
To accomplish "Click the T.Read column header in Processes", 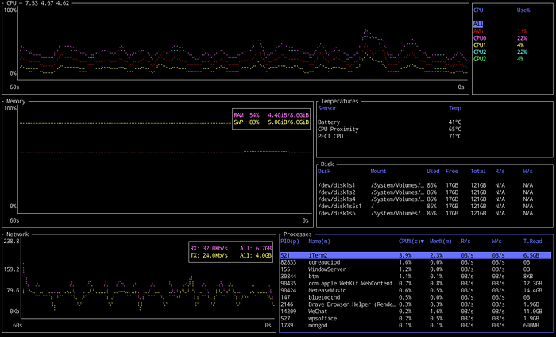I will (x=533, y=242).
